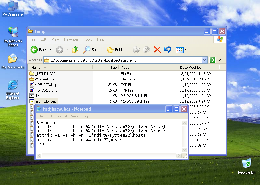Minimize the Notepad window

[168, 109]
